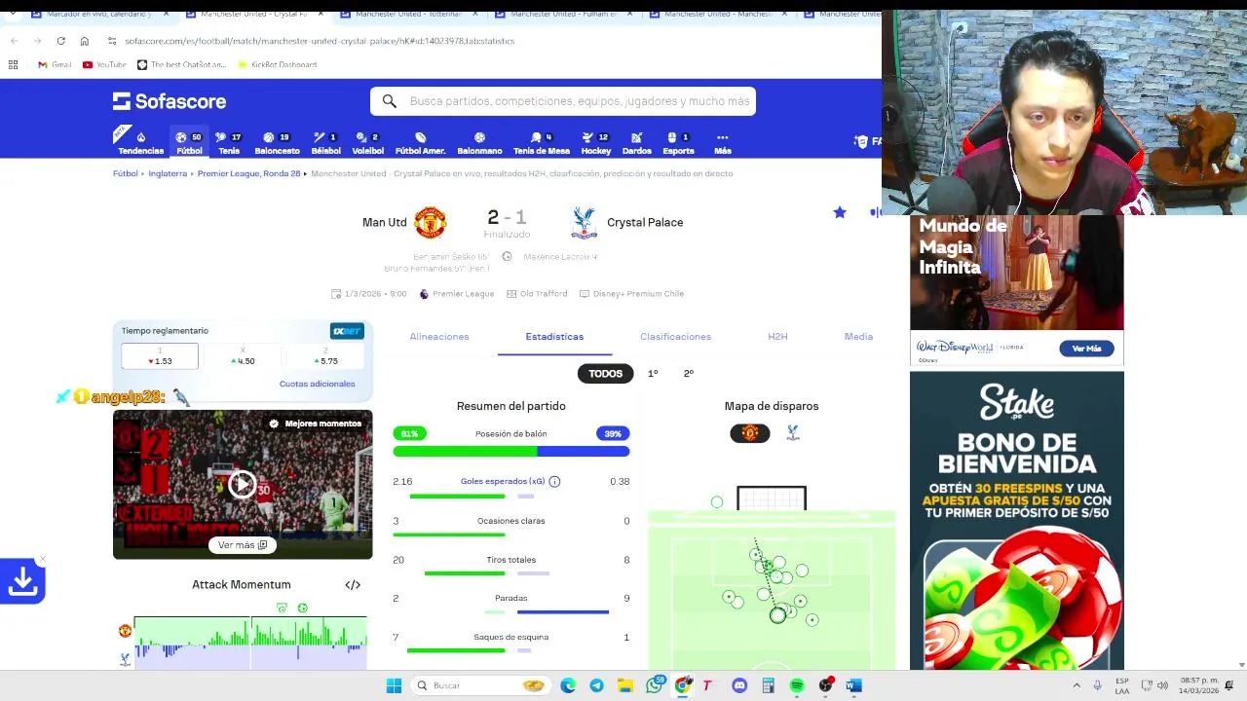
Task: Click the Fútbol breadcrumb link
Action: coord(125,173)
